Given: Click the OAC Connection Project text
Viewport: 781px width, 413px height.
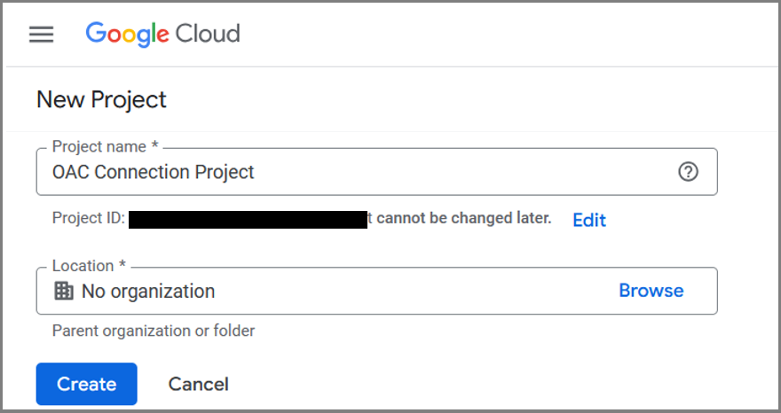Looking at the screenshot, I should pos(154,172).
